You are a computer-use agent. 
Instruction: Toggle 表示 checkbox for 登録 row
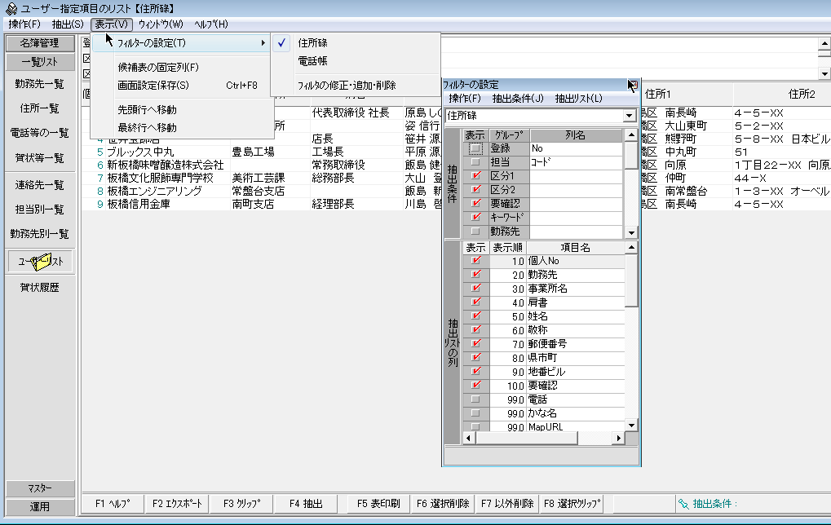click(x=475, y=149)
